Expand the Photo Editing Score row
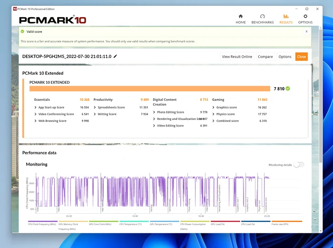The width and height of the screenshot is (333, 248). [155, 112]
